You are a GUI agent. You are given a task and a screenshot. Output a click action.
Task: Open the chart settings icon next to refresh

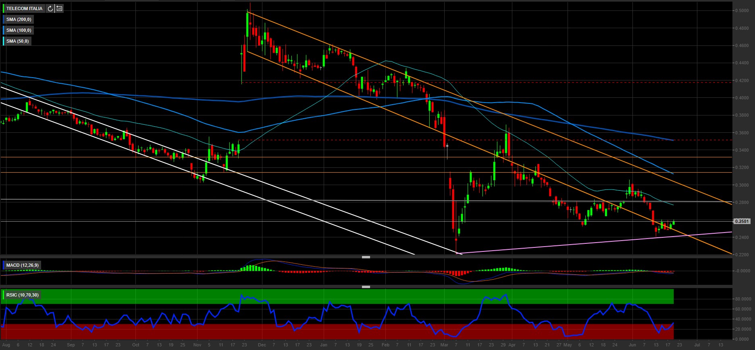click(59, 8)
